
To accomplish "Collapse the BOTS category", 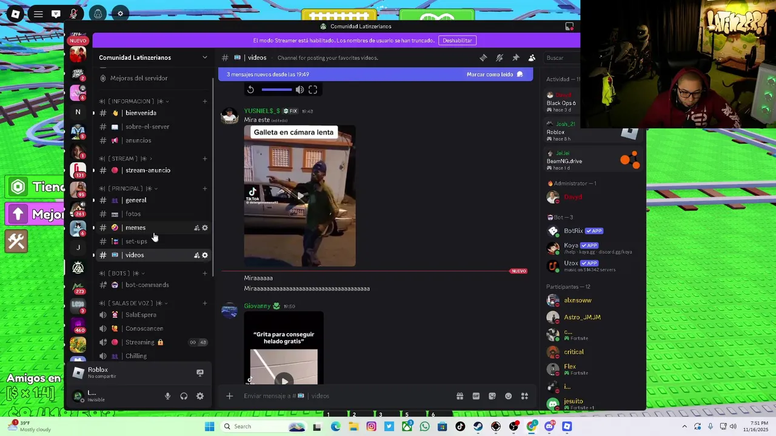I will (121, 273).
